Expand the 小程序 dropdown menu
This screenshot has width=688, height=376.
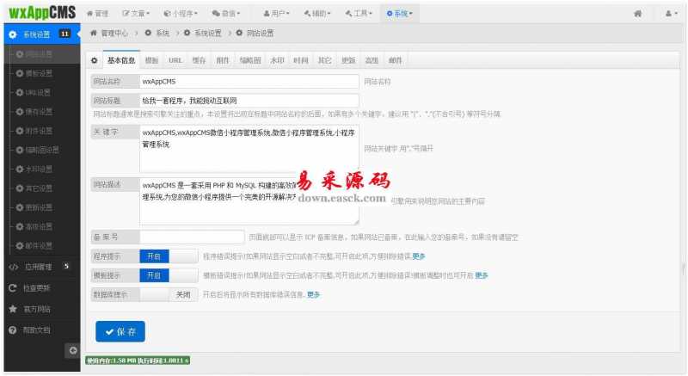click(x=181, y=14)
